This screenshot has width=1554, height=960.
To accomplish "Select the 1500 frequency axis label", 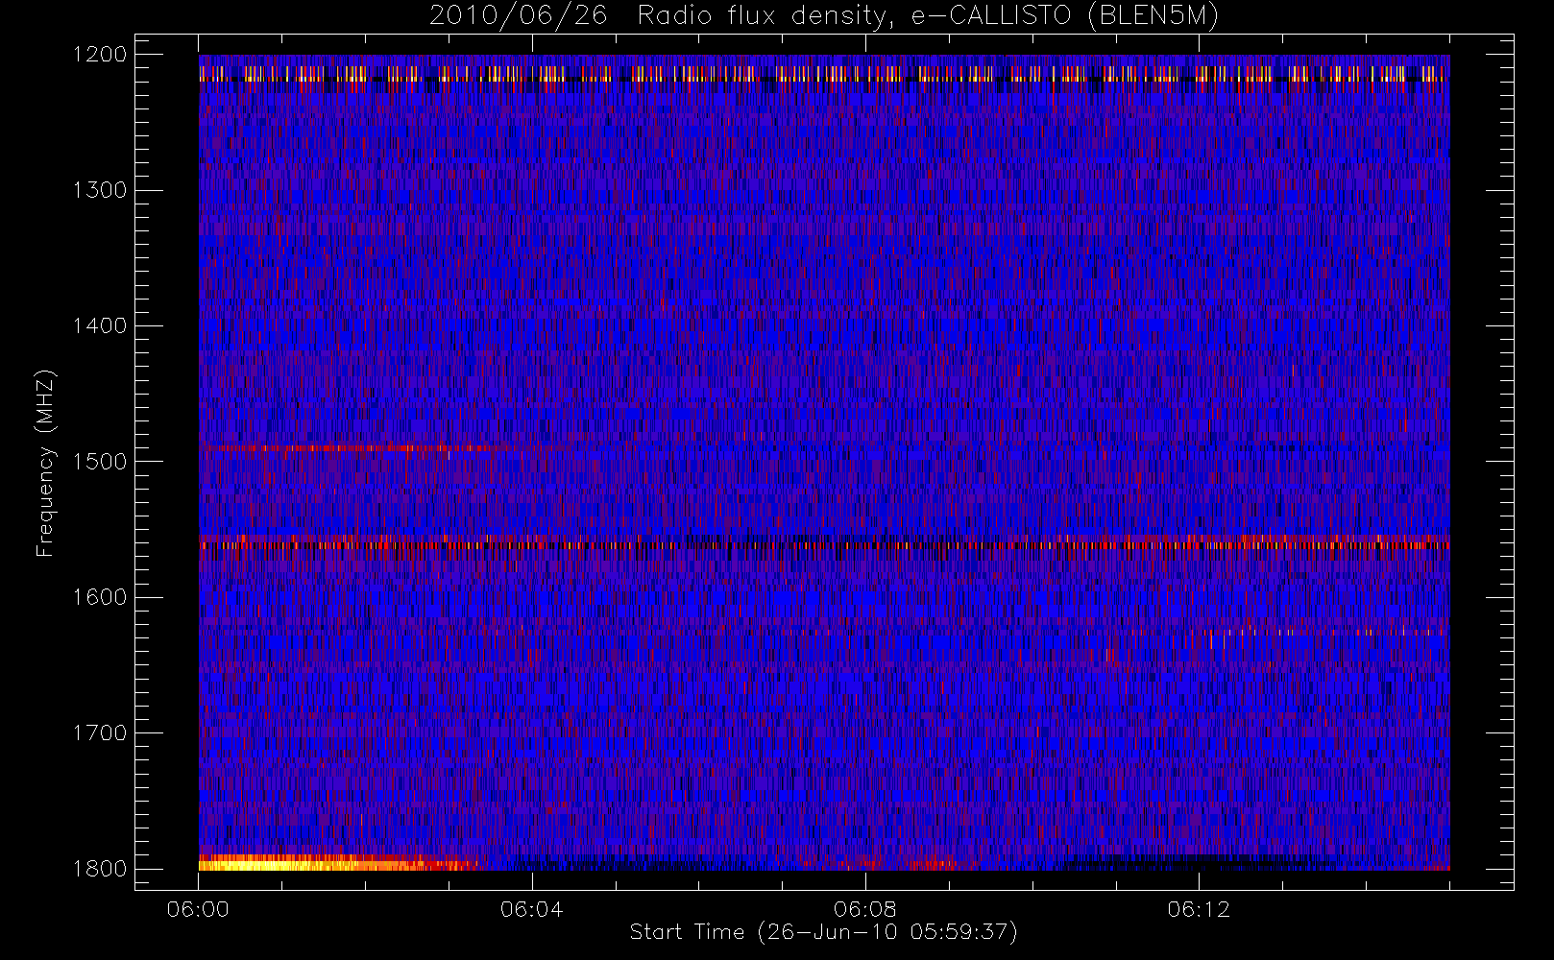I will tap(100, 461).
